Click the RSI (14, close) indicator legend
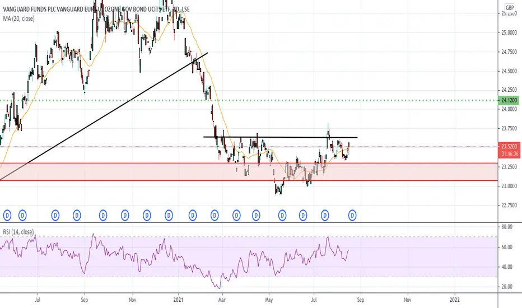Image resolution: width=522 pixels, height=308 pixels. 18,232
